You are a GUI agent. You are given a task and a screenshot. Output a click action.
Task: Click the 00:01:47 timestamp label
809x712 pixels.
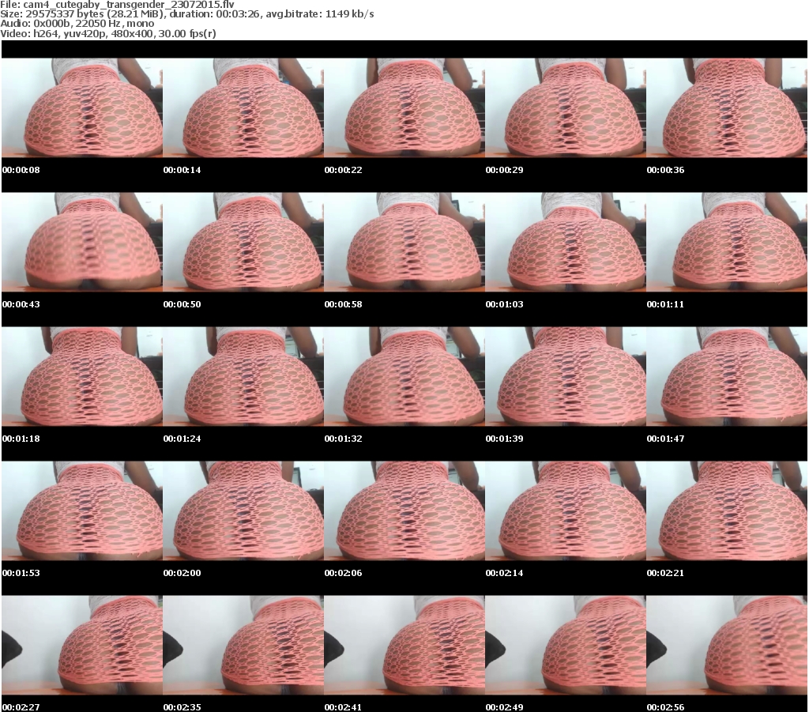[x=665, y=439]
